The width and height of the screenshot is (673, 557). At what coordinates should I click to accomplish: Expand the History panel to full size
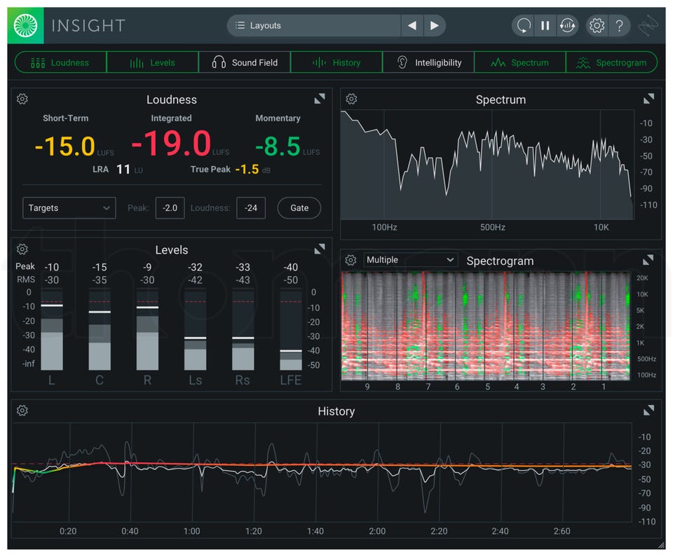pyautogui.click(x=648, y=411)
